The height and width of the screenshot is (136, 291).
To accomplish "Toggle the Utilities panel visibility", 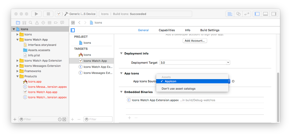I will coord(274,14).
